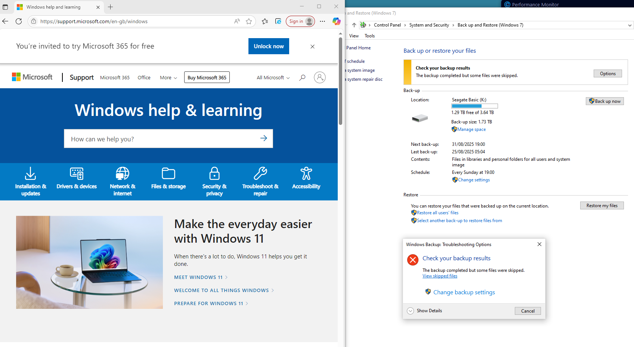The image size is (634, 347).
Task: Focus the browser URL address field
Action: [134, 21]
